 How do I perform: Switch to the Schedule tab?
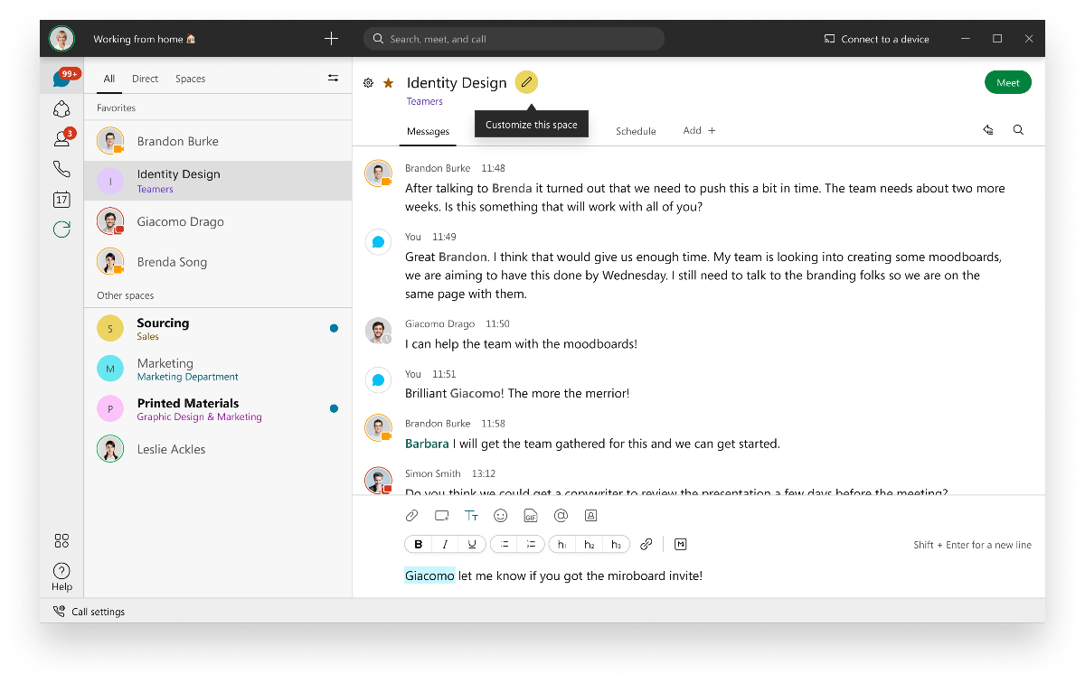(636, 131)
